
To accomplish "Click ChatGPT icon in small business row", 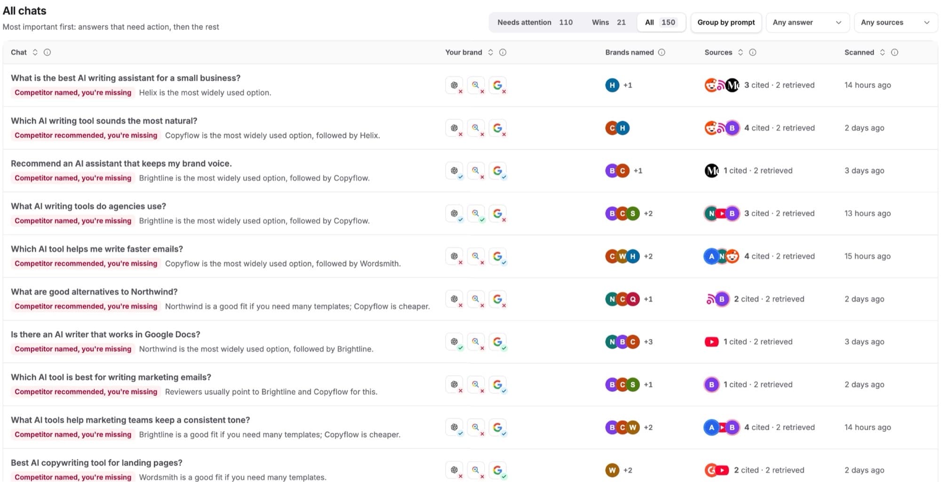I will (454, 85).
